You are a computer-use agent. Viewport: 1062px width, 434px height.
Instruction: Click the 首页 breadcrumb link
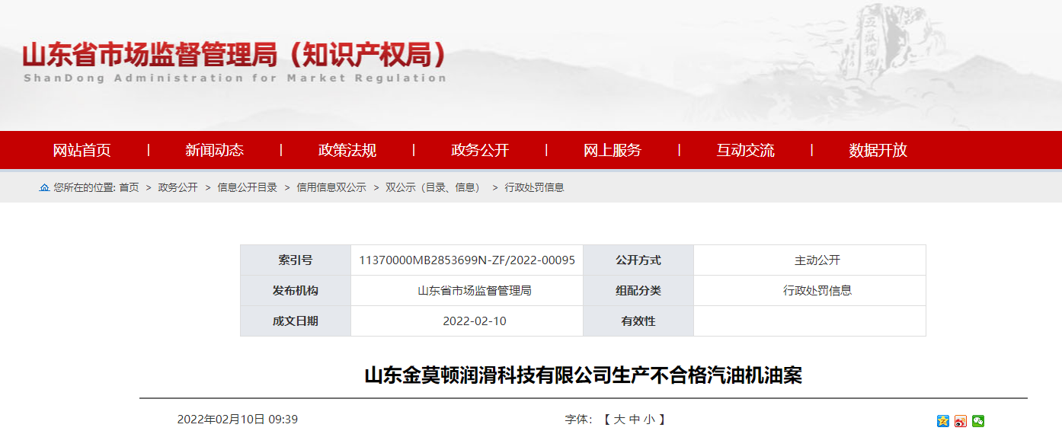(129, 187)
